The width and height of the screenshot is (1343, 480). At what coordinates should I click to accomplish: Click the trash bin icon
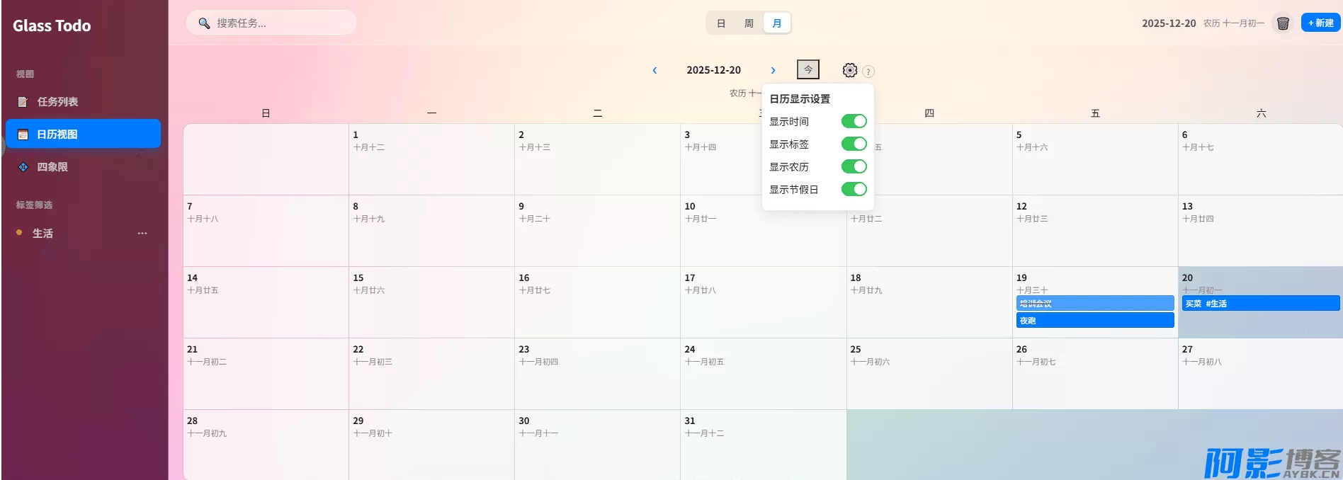pyautogui.click(x=1282, y=23)
